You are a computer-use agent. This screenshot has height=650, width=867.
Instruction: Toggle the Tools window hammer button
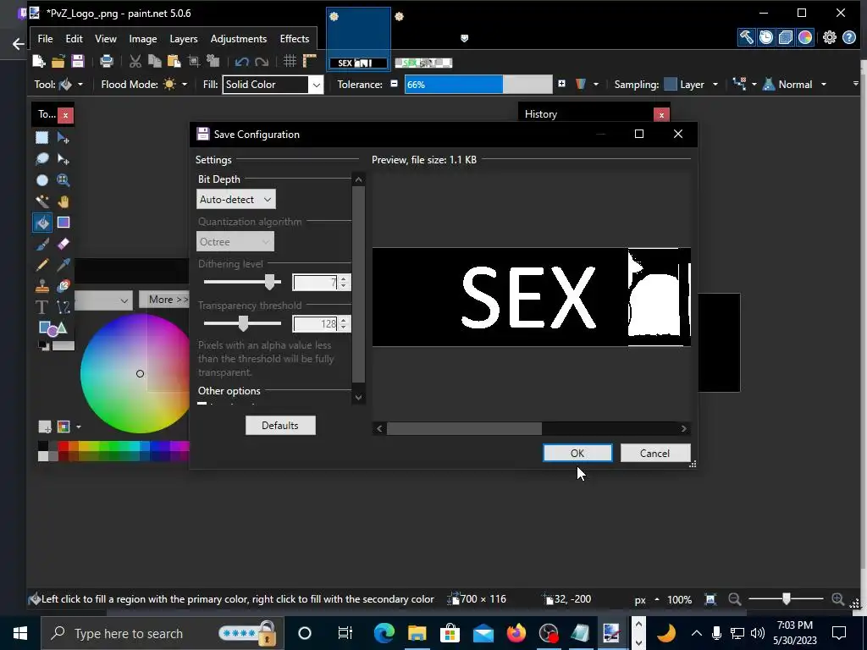click(747, 37)
